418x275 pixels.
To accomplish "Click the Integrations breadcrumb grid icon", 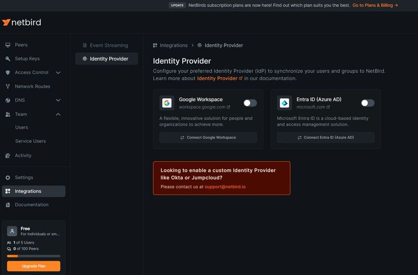I will (x=155, y=45).
